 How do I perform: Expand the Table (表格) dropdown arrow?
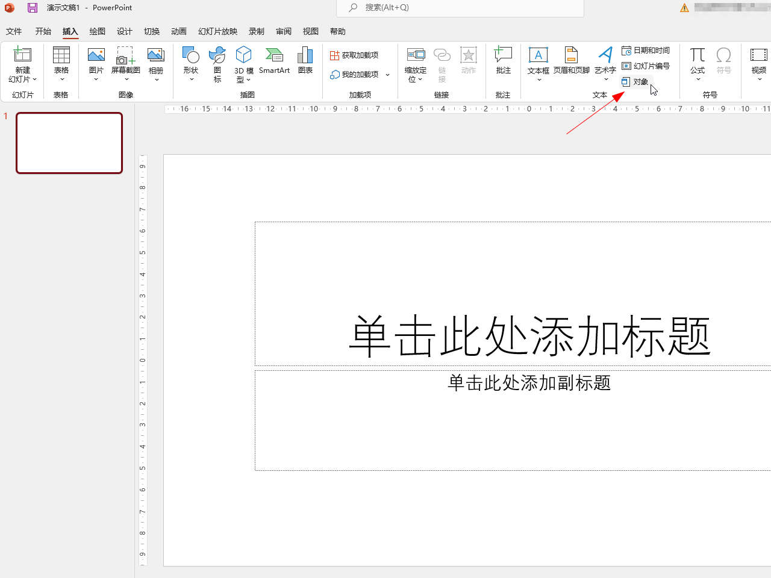tap(61, 79)
